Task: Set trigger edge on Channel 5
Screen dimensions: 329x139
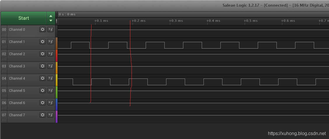Action: [x=50, y=90]
